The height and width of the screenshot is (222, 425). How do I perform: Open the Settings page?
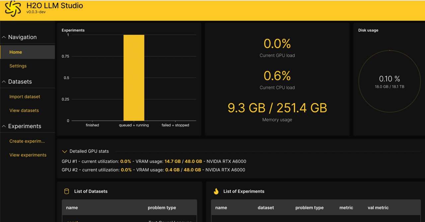[18, 66]
